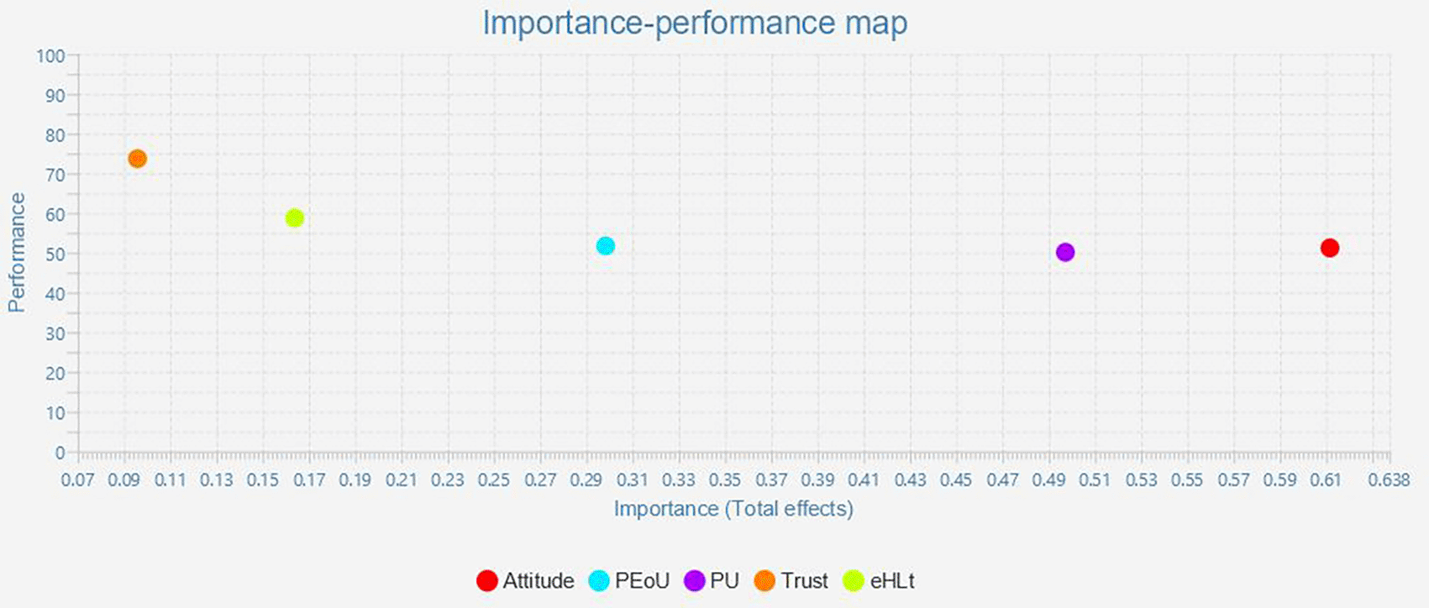Viewport: 1429px width, 608px height.
Task: Click the cyan PEoU data point
Action: point(606,246)
